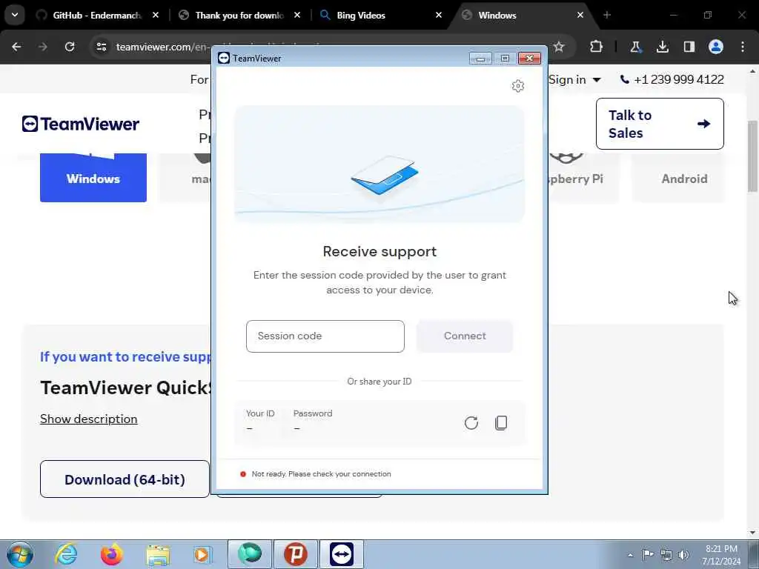
Task: Bookmark this page with the star icon
Action: click(x=559, y=47)
